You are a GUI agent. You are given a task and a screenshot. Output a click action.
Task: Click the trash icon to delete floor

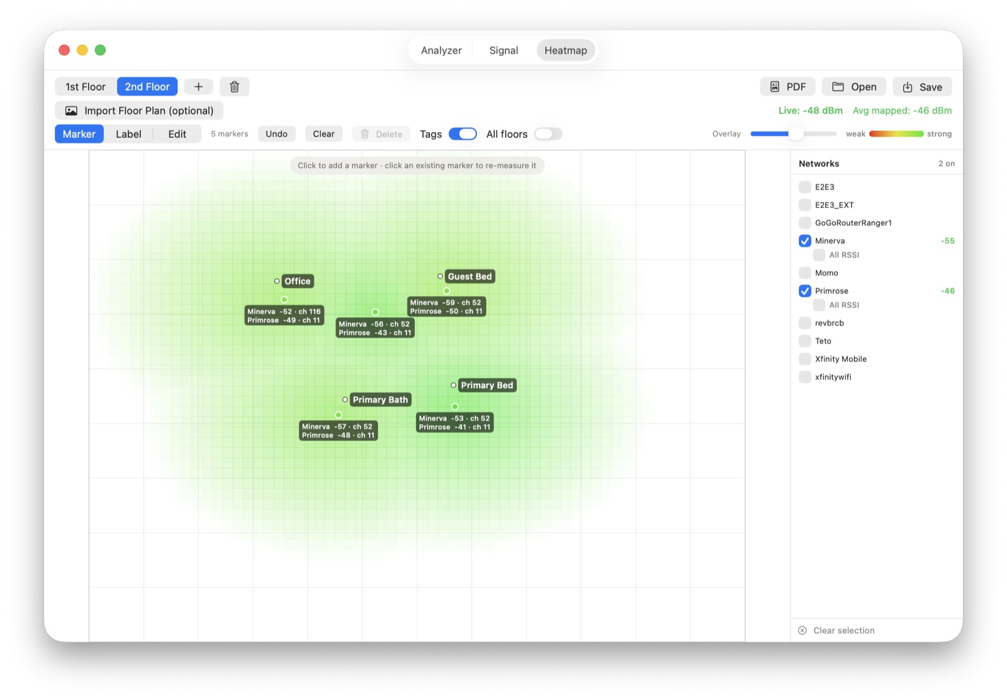pyautogui.click(x=235, y=87)
